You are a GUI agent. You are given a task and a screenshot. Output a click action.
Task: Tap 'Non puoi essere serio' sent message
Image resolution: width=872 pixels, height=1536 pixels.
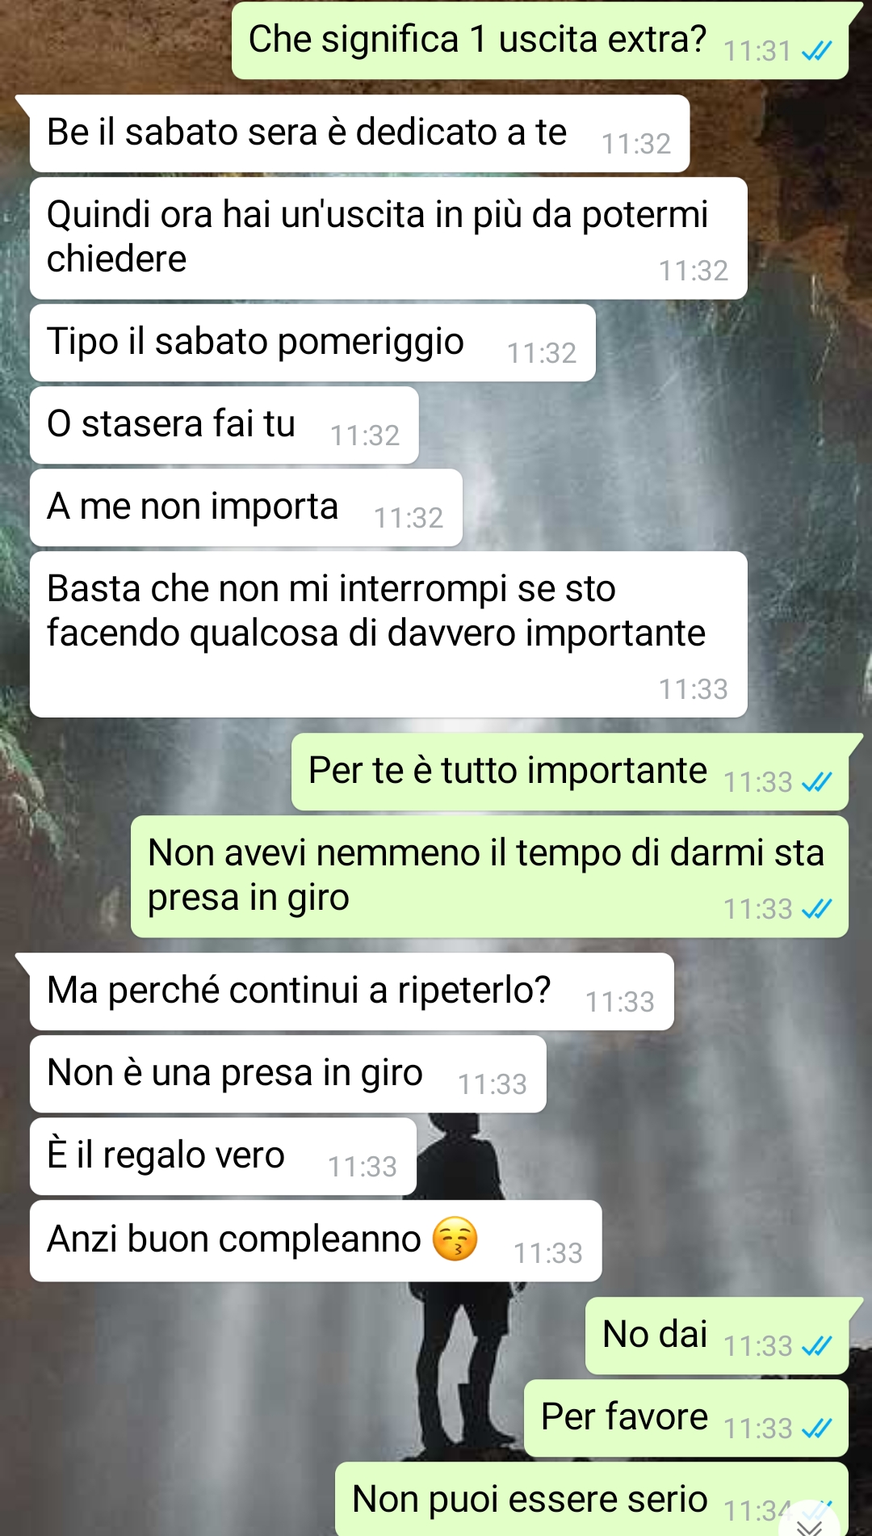[592, 1499]
